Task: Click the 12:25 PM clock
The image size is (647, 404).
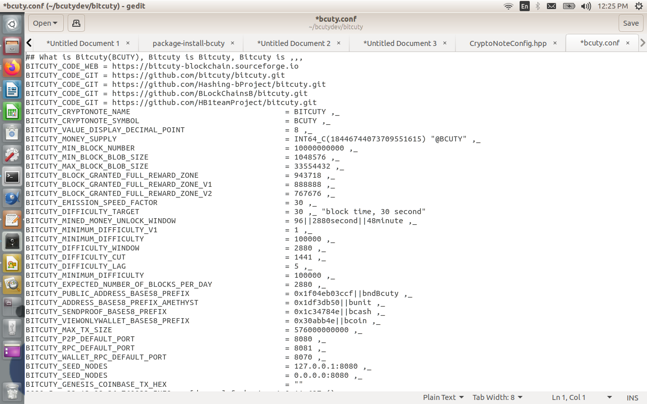Action: coord(613,6)
